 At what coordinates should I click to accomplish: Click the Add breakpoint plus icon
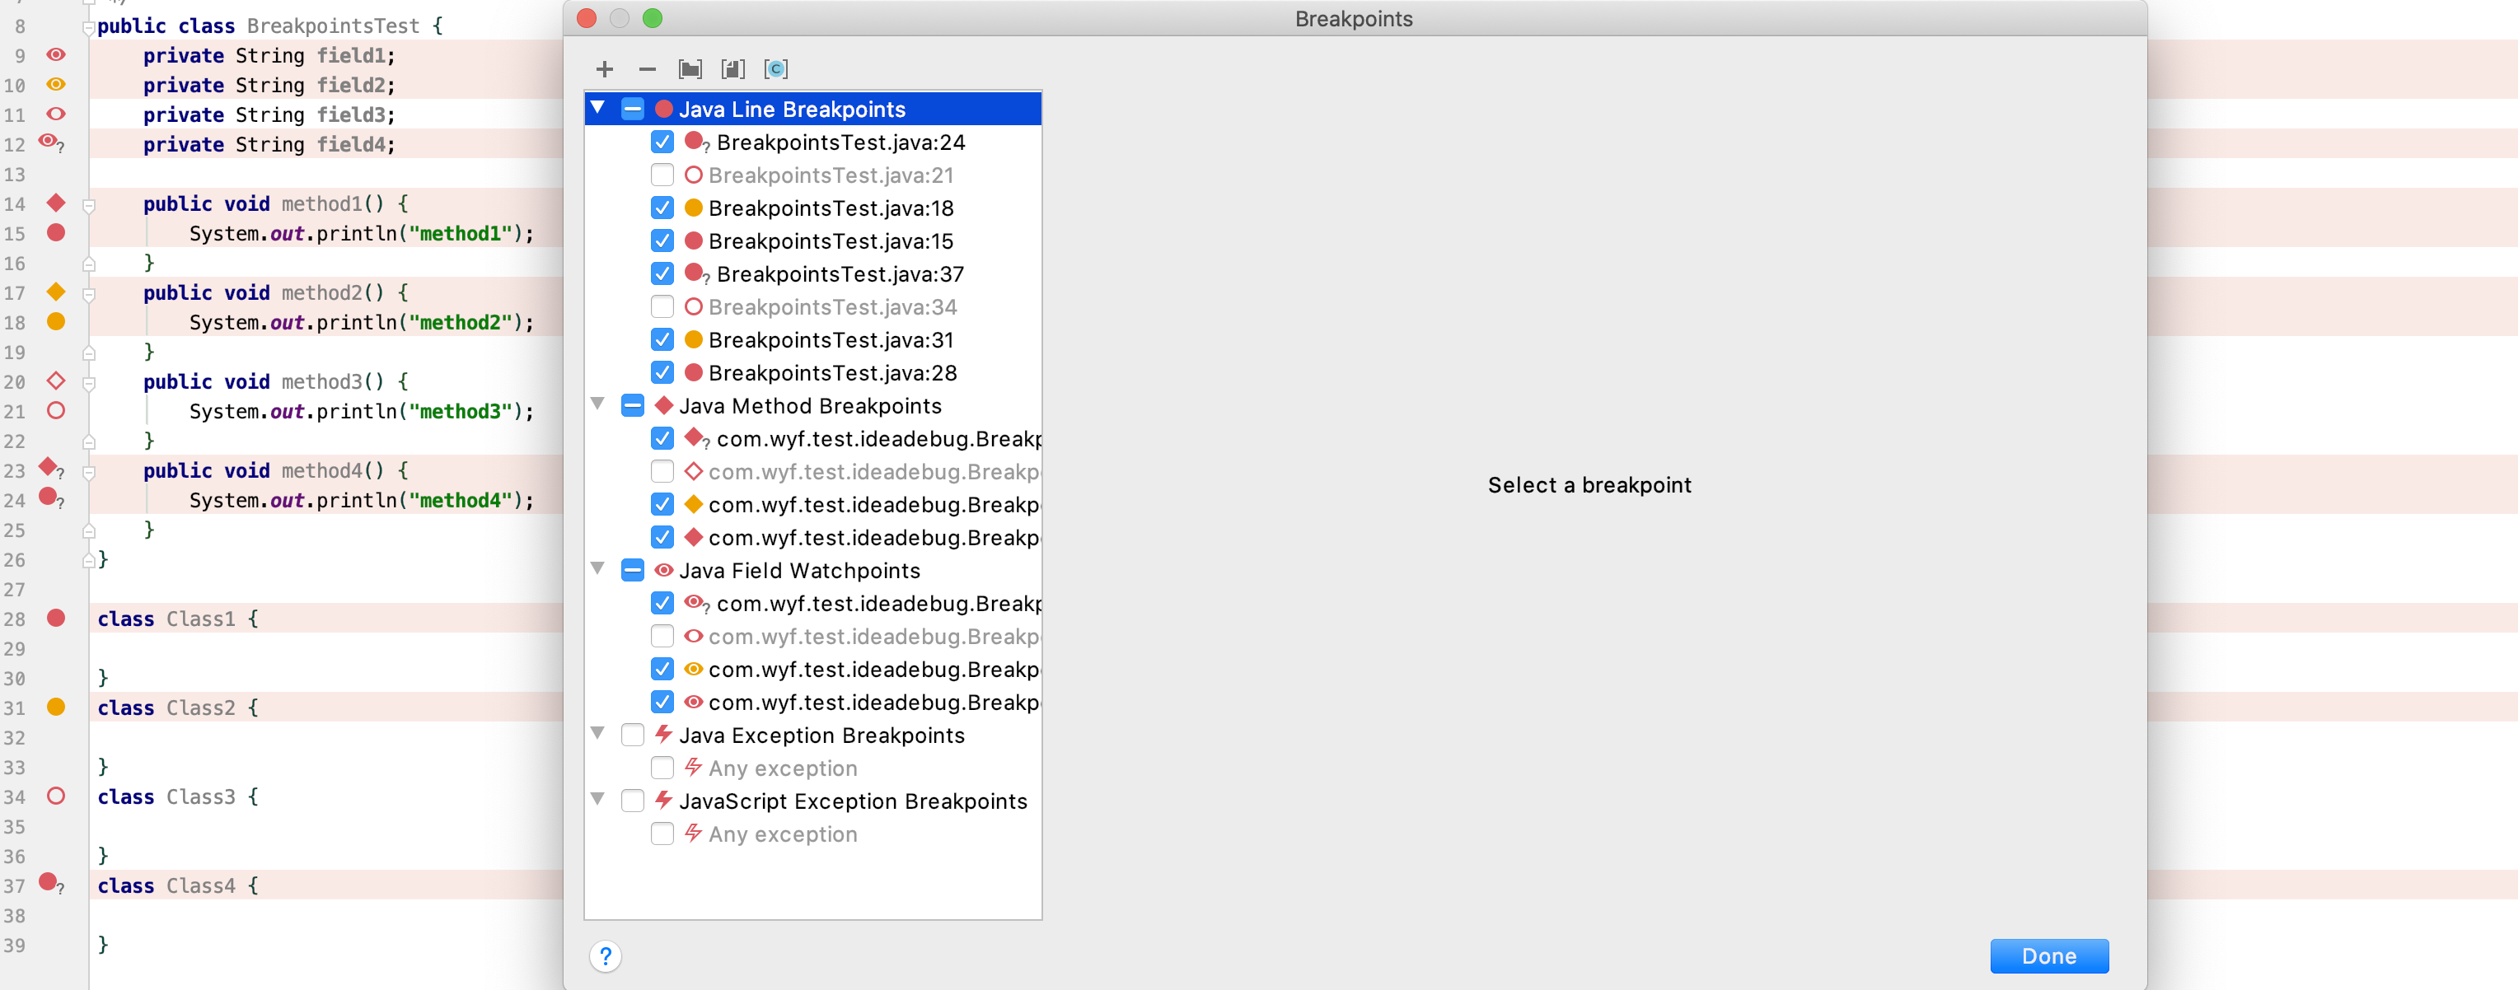click(x=604, y=68)
